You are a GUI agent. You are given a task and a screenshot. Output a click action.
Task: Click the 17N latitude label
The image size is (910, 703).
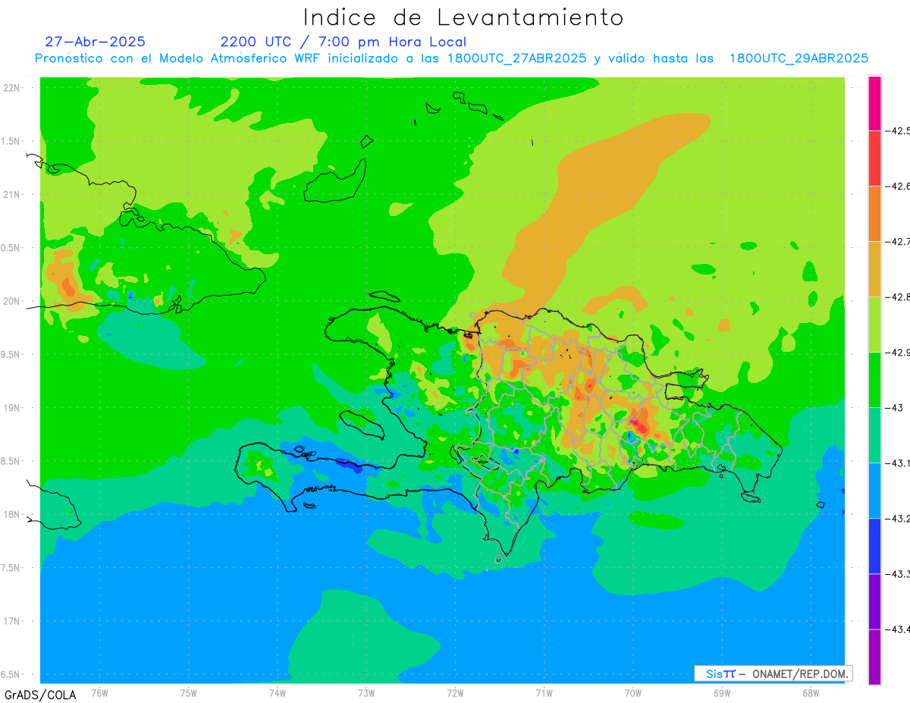click(x=13, y=621)
